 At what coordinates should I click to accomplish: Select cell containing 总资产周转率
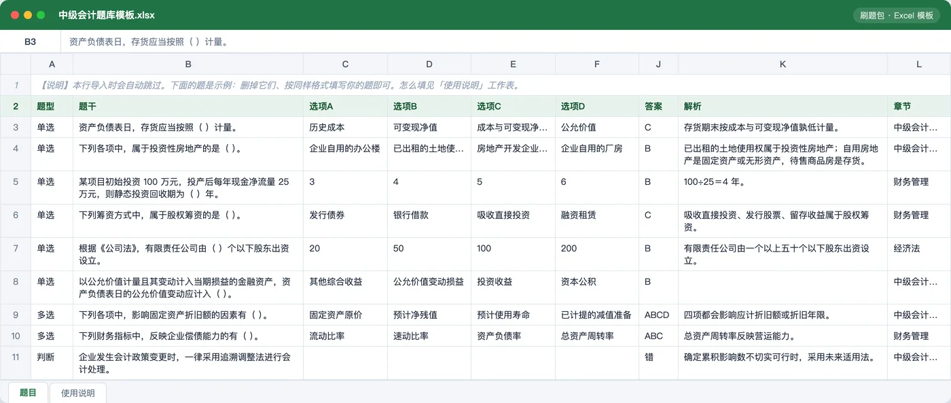597,336
